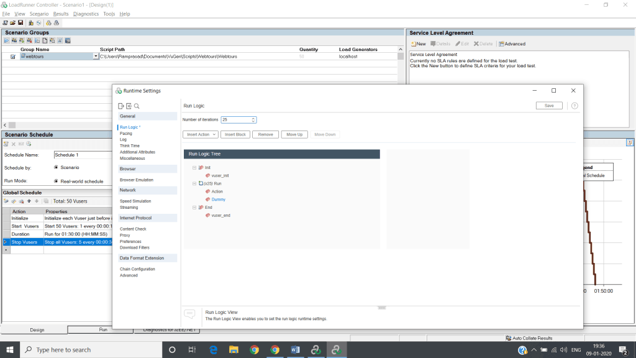Image resolution: width=636 pixels, height=358 pixels.
Task: Click the Open scenario folder icon
Action: pos(12,23)
